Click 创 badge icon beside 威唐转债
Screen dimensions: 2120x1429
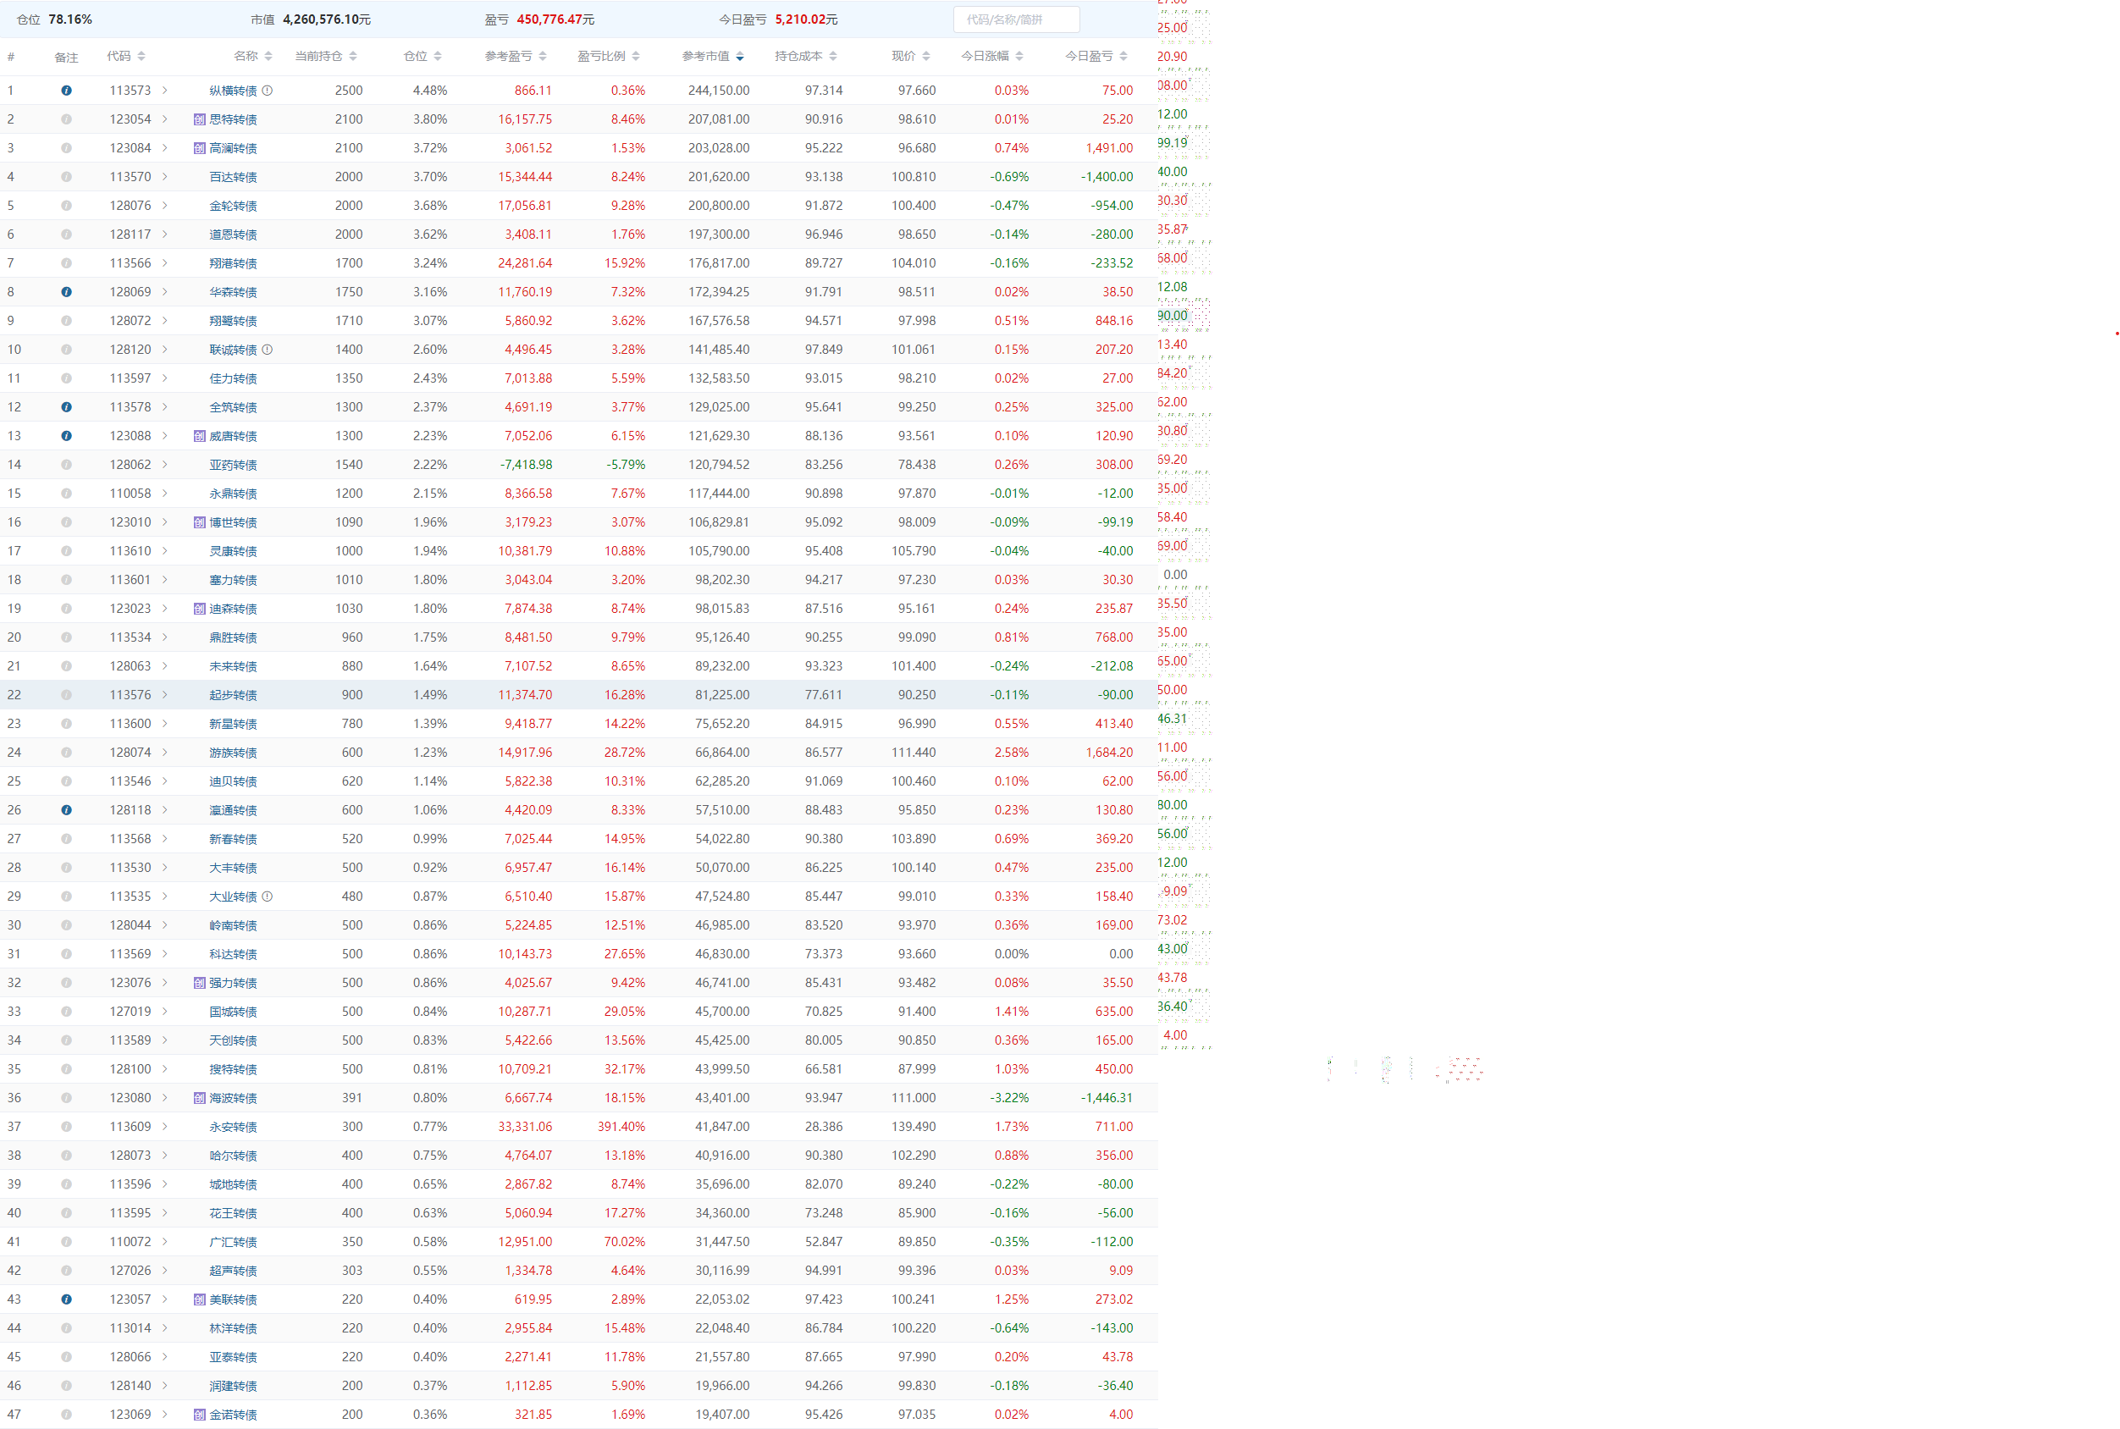coord(200,437)
